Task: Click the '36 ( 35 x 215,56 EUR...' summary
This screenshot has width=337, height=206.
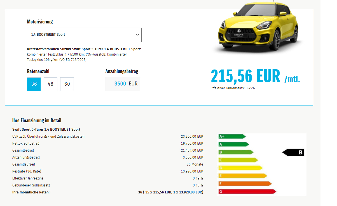Action: coord(171,192)
